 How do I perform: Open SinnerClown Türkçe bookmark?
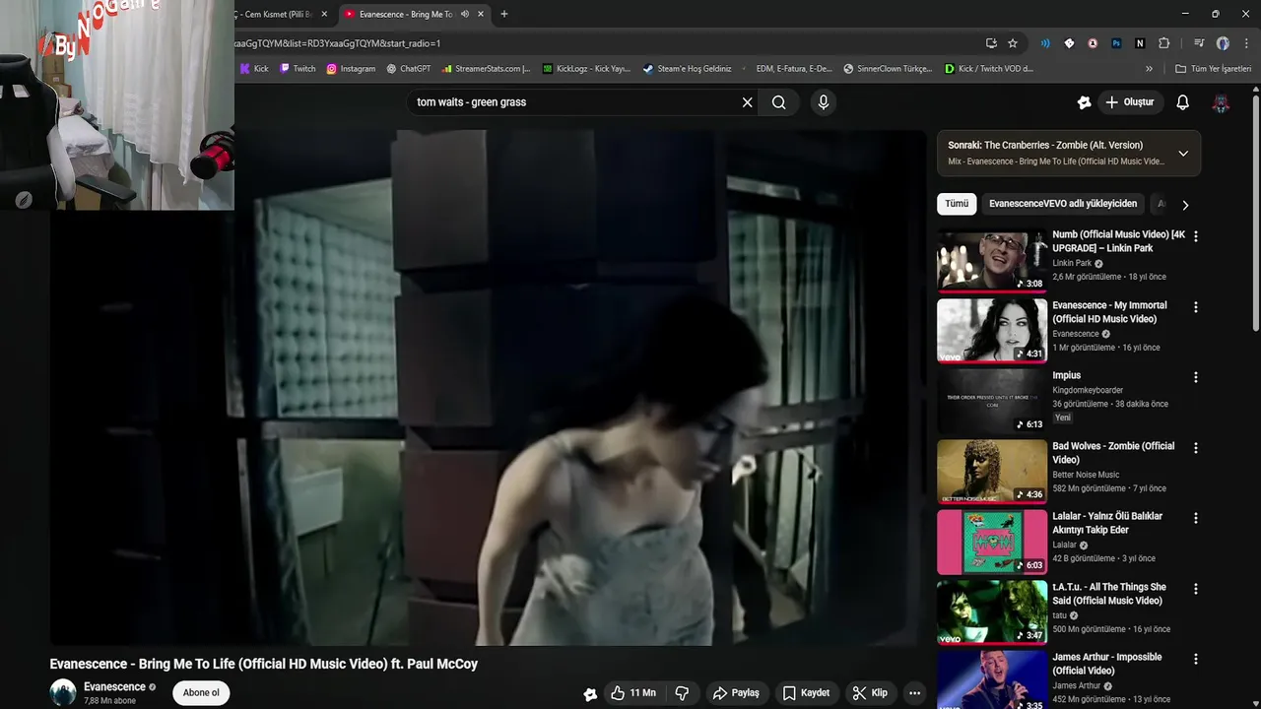click(887, 69)
